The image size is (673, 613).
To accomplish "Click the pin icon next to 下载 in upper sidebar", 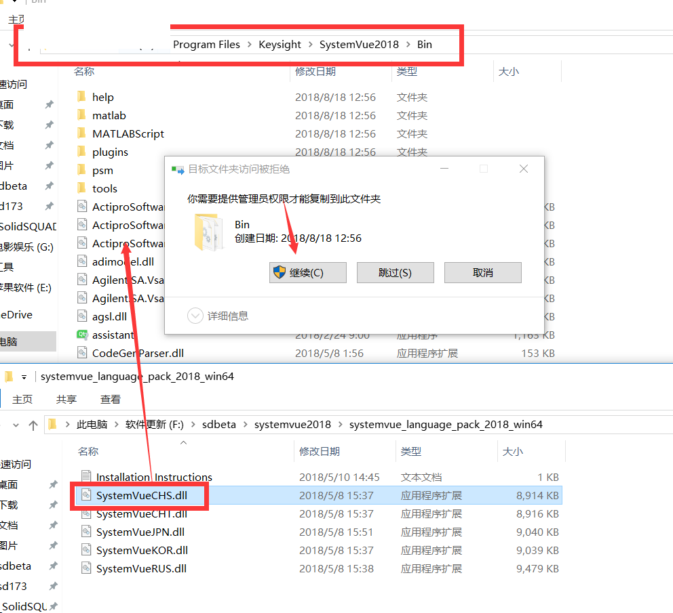I will (50, 125).
